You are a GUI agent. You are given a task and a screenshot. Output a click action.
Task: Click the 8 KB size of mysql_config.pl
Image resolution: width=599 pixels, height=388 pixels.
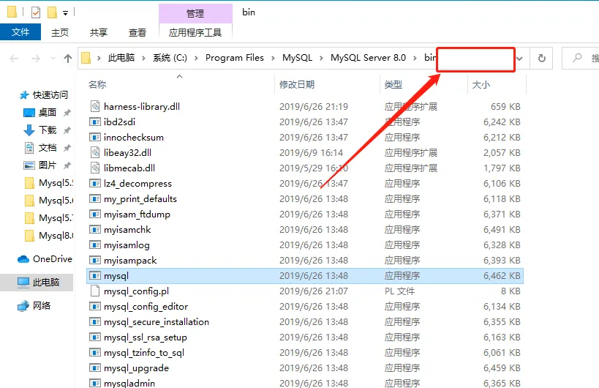click(511, 291)
